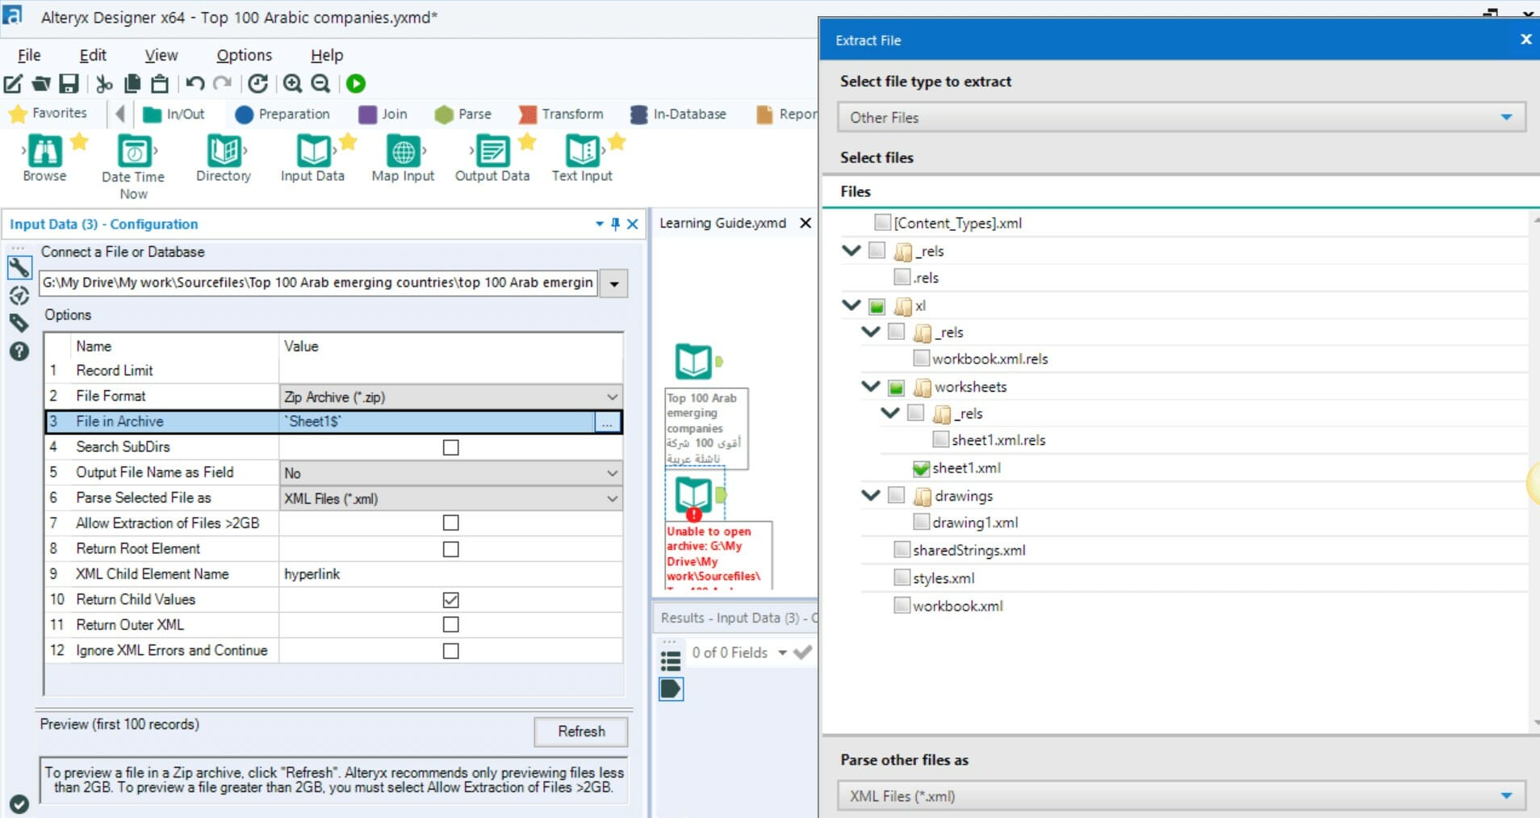Check the sharedStrings.xml checkbox
1540x818 pixels.
[902, 550]
